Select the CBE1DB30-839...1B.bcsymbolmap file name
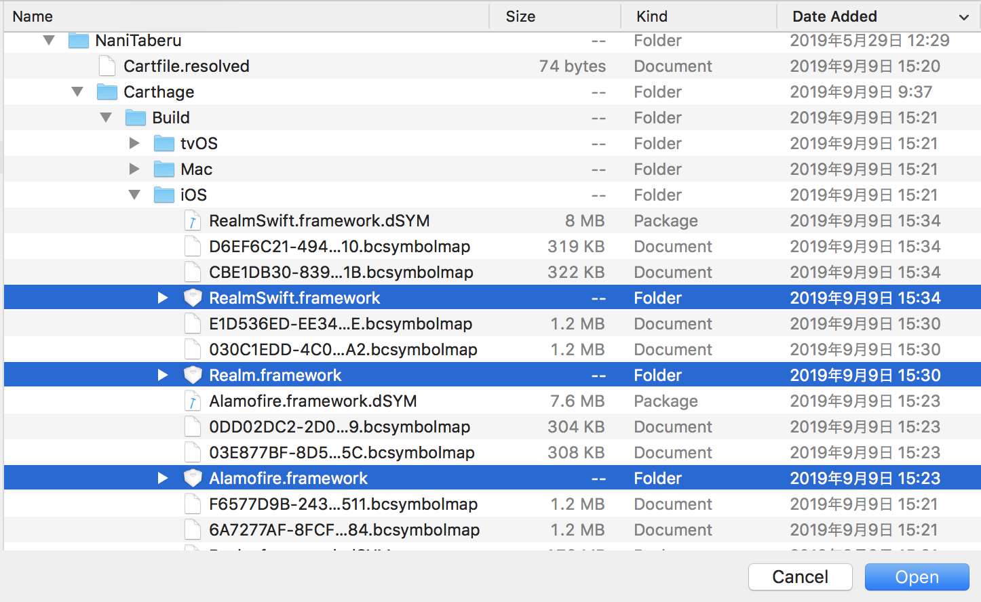This screenshot has width=981, height=602. pos(341,272)
